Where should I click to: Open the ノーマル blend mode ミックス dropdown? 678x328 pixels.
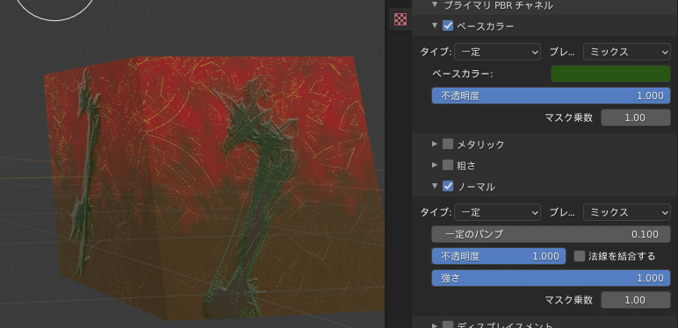coord(627,212)
